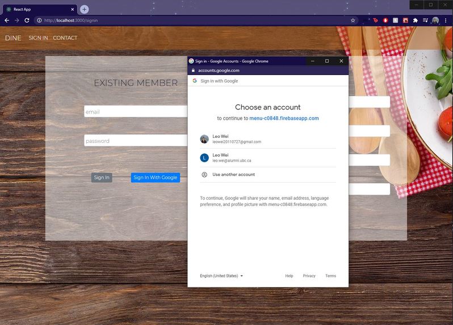Click Sign In With Google button
The width and height of the screenshot is (453, 325).
156,178
